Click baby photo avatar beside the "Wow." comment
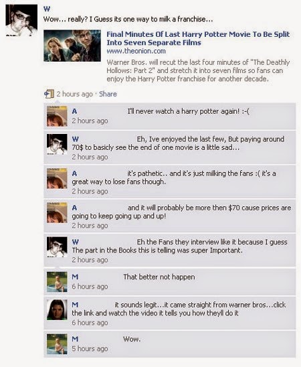 tap(57, 344)
